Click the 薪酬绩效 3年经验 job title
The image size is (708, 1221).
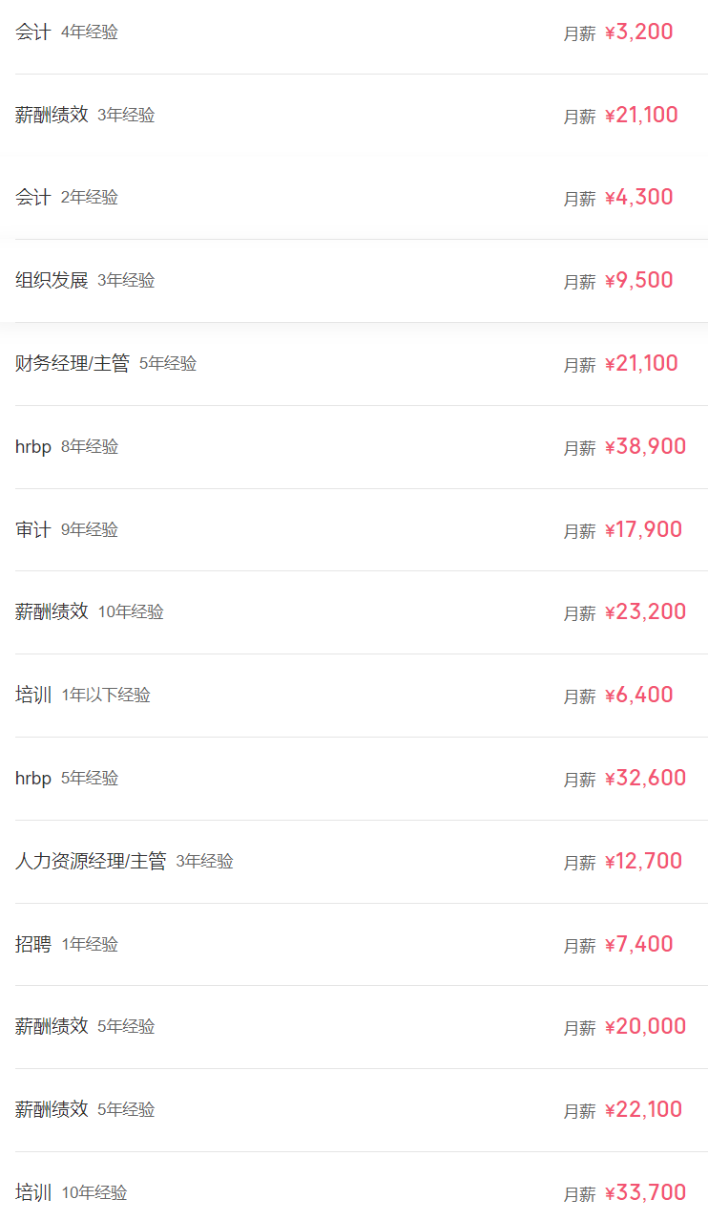[52, 115]
